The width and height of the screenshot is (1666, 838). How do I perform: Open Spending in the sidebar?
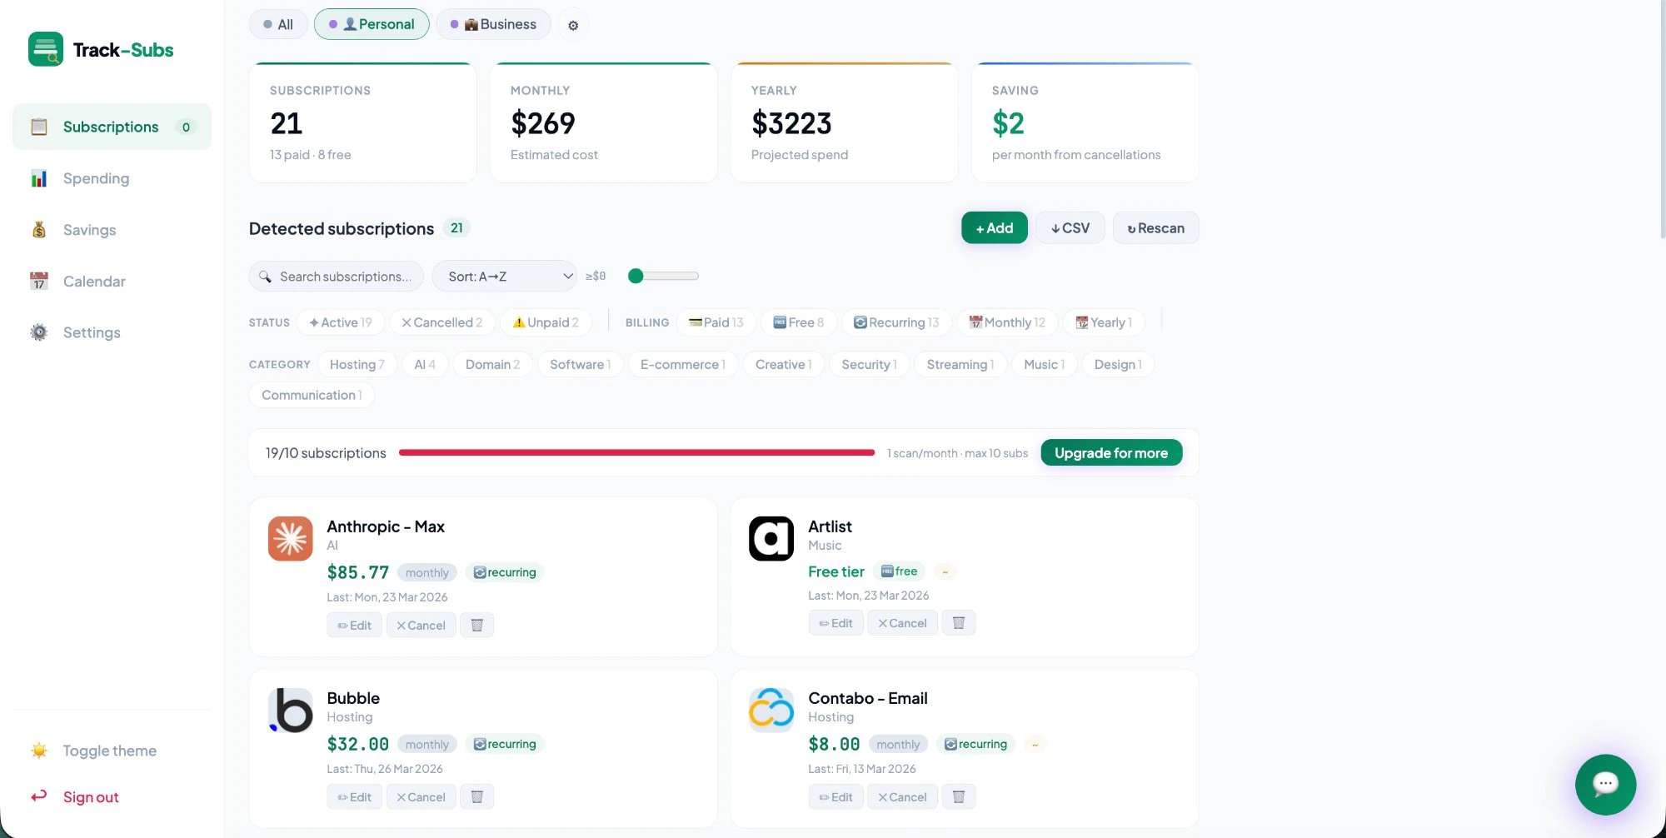(x=112, y=178)
